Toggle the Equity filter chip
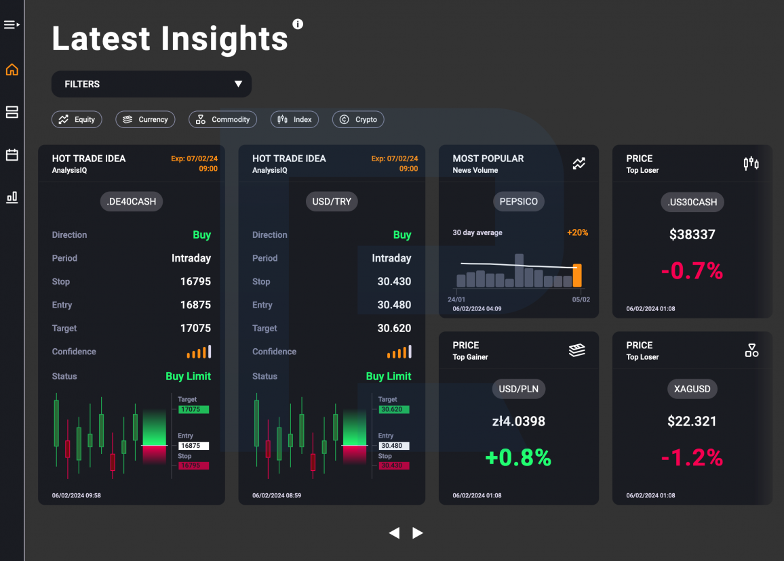784x561 pixels. pyautogui.click(x=77, y=119)
